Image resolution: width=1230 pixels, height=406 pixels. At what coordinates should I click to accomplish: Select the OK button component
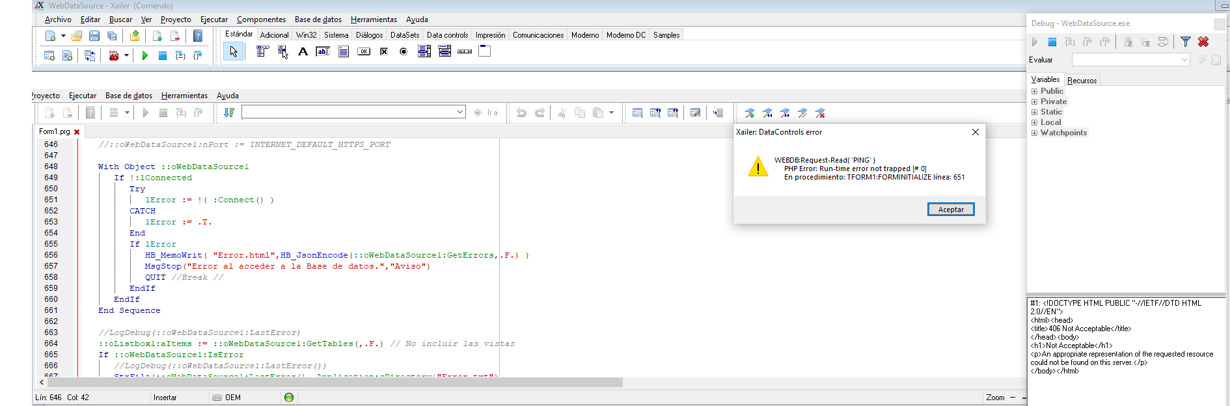tap(364, 51)
